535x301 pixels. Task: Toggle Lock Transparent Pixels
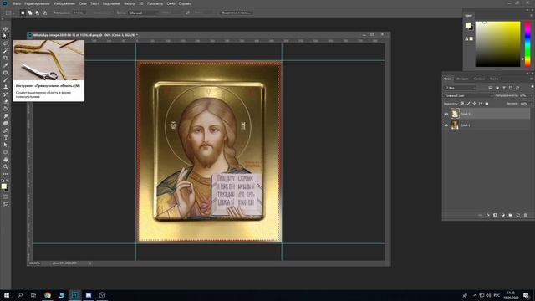(x=462, y=104)
